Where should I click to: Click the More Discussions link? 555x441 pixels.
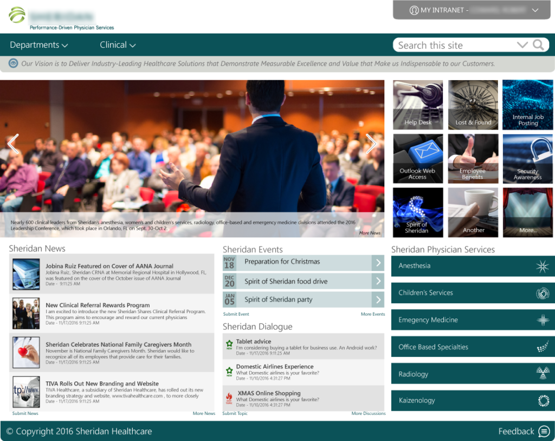coord(369,413)
